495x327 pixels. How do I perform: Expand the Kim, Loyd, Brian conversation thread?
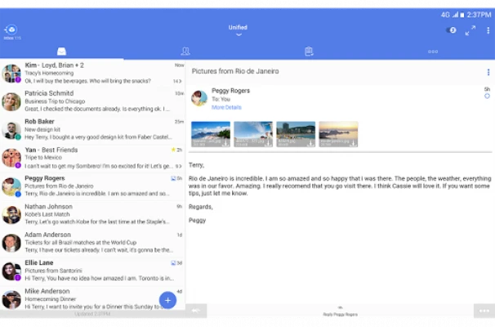pyautogui.click(x=176, y=81)
